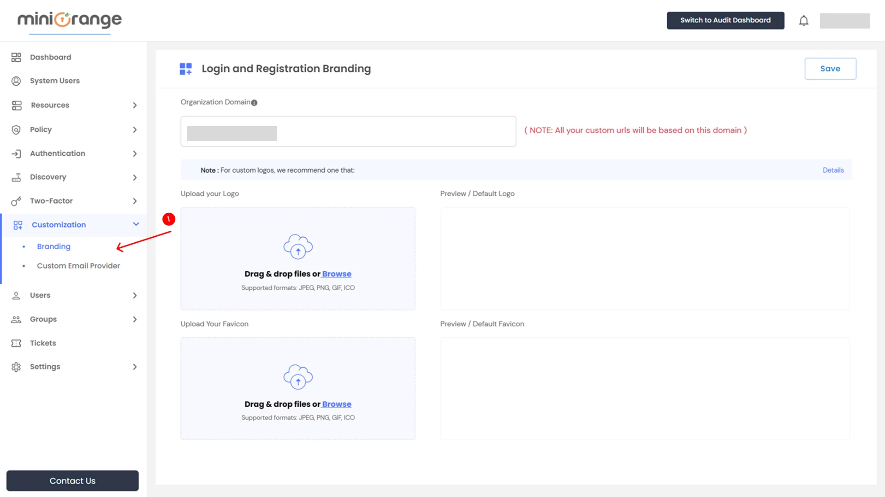Select the System Users icon

click(x=17, y=81)
